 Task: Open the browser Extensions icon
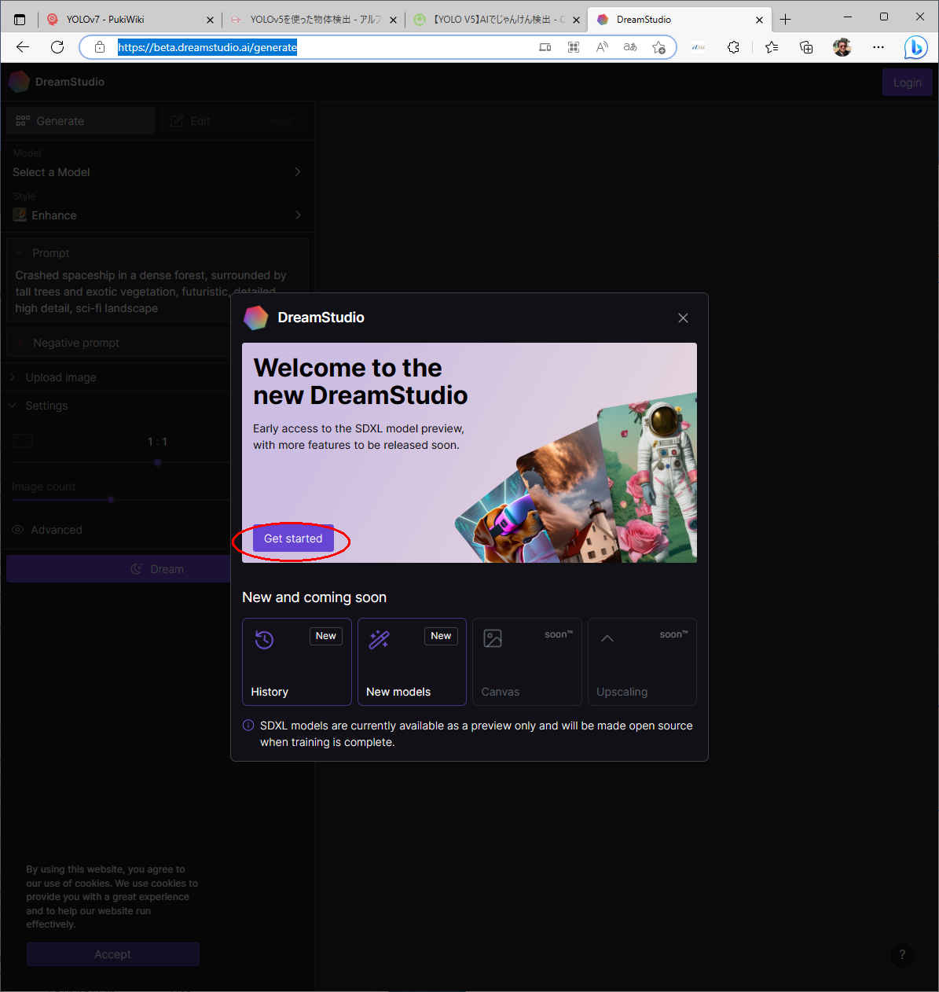point(733,47)
